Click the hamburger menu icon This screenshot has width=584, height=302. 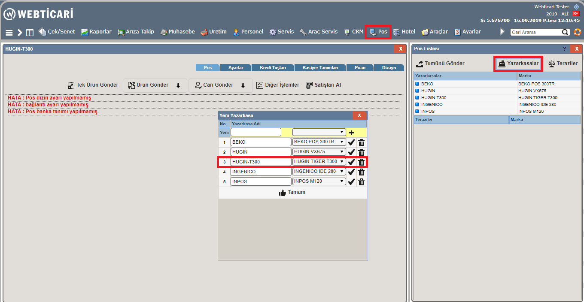click(9, 33)
